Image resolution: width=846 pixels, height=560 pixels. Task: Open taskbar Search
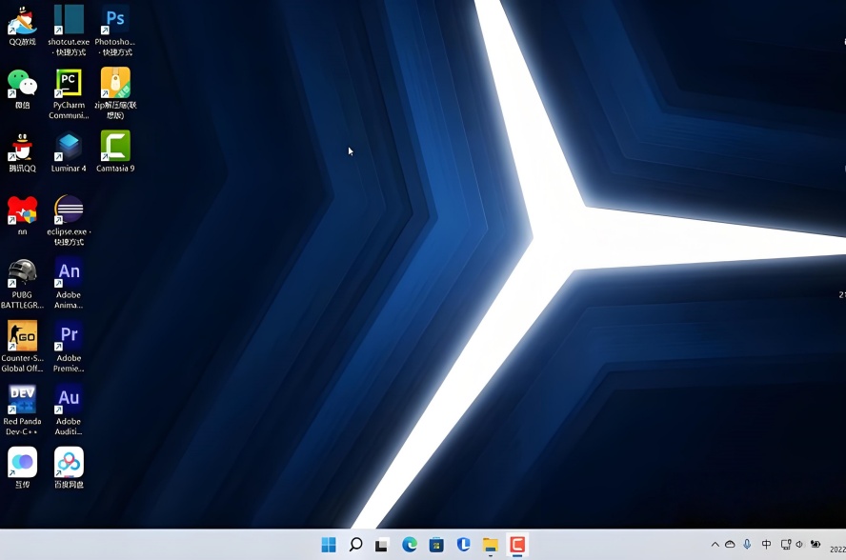[355, 545]
